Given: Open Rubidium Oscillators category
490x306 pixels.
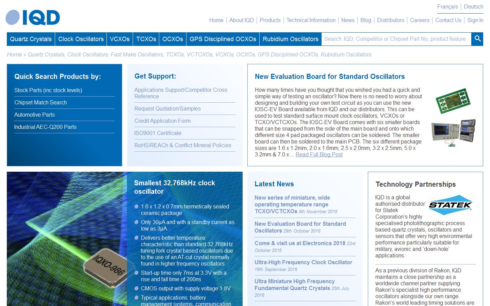Looking at the screenshot, I should coord(290,39).
